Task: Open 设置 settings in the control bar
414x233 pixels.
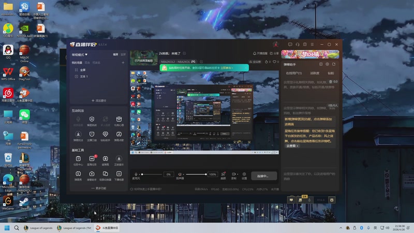Action: (x=244, y=176)
